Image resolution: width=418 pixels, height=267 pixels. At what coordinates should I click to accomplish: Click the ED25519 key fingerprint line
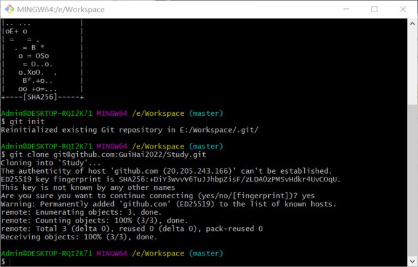point(170,180)
